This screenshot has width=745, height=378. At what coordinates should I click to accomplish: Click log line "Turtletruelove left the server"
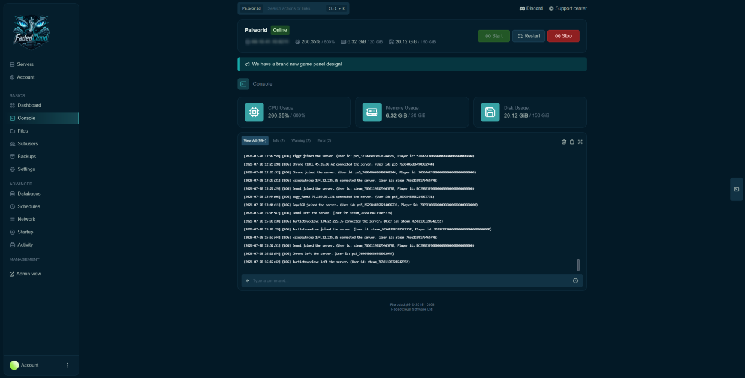click(x=326, y=262)
